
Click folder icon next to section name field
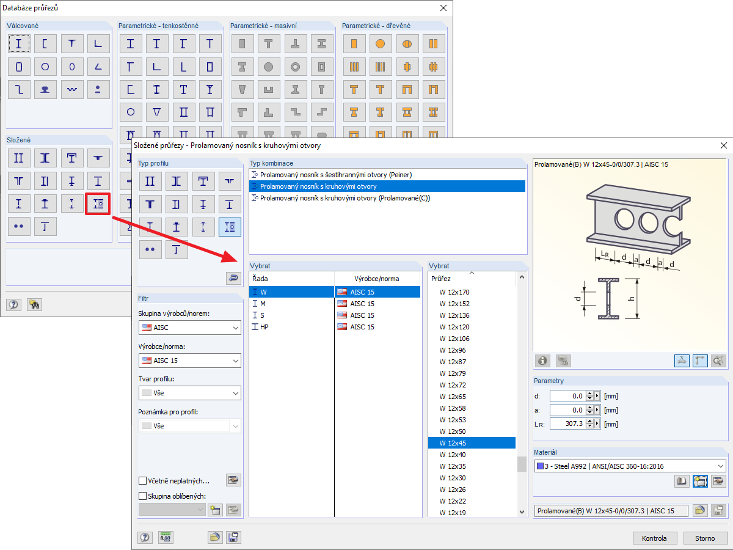701,510
